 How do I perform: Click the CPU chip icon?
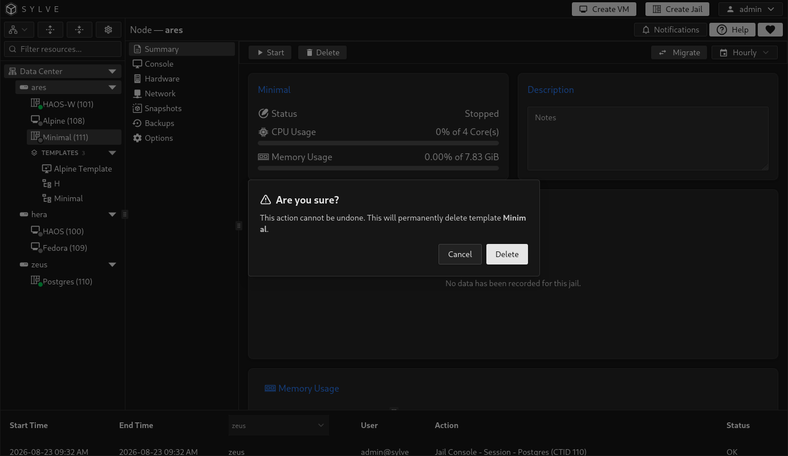click(x=263, y=132)
